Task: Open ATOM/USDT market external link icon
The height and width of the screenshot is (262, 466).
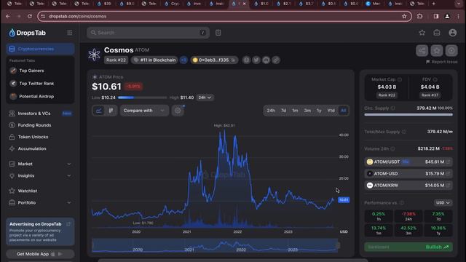Action: 449,162
